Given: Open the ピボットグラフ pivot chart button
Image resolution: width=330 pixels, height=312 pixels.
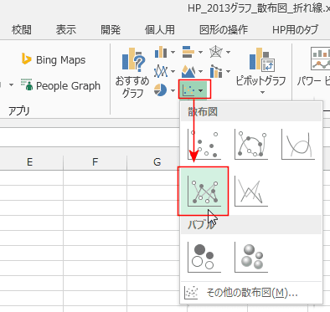Looking at the screenshot, I should [x=261, y=71].
